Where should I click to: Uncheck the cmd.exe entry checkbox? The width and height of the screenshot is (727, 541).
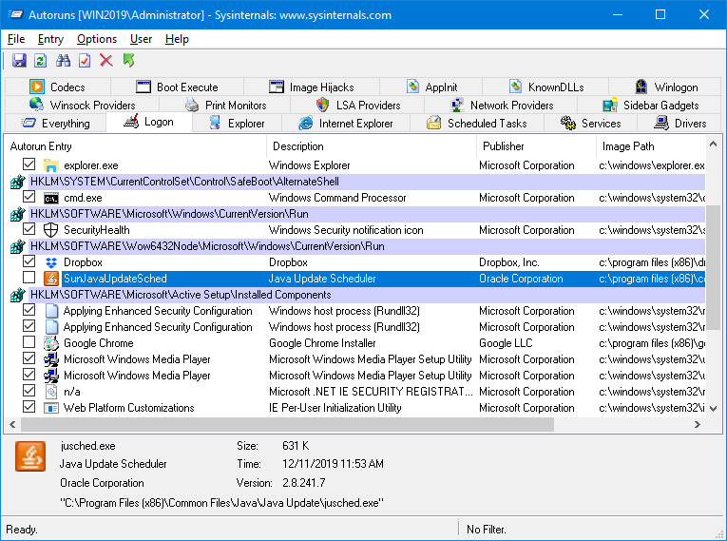[29, 197]
